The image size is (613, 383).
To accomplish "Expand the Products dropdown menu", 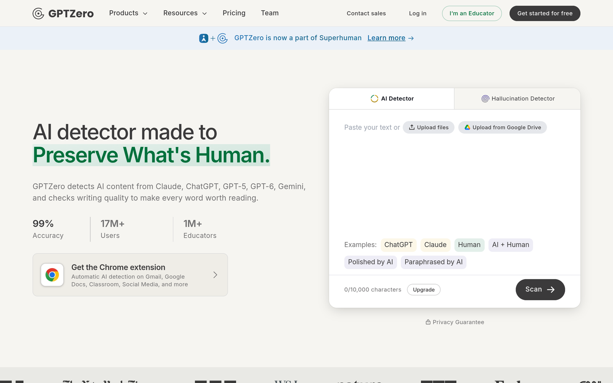I will [x=128, y=13].
